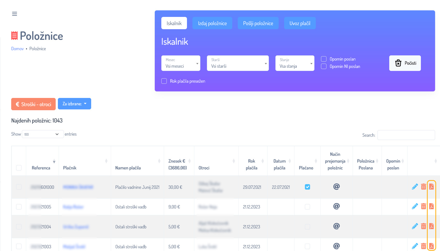The height and width of the screenshot is (251, 440).
Task: Tick the Rok plačila presežen checkbox
Action: click(164, 81)
